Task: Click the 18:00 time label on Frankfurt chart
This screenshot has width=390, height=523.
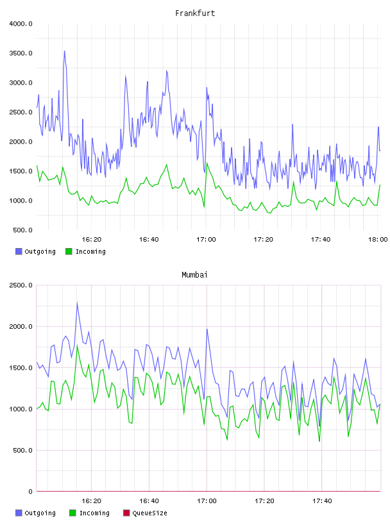Action: point(378,240)
